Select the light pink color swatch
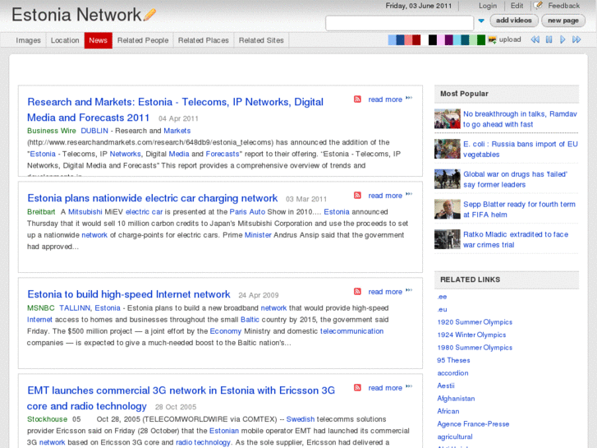The image size is (597, 448). 440,40
